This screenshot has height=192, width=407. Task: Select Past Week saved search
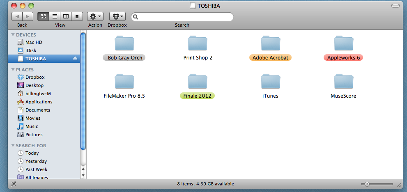[x=44, y=169]
